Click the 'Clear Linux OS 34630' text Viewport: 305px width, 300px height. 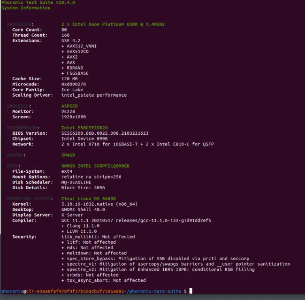pyautogui.click(x=89, y=199)
